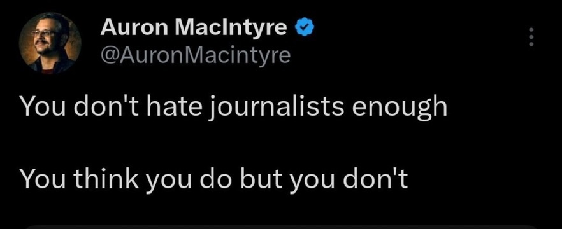Screen dimensions: 562x229
Task: Click the empty space between the two tweet lines
Action: tap(234, 143)
